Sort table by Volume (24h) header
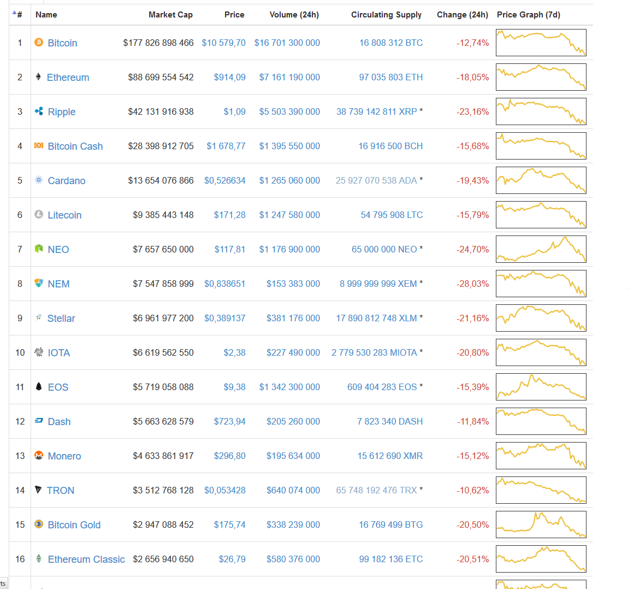Screen dimensions: 628x589 (x=294, y=15)
